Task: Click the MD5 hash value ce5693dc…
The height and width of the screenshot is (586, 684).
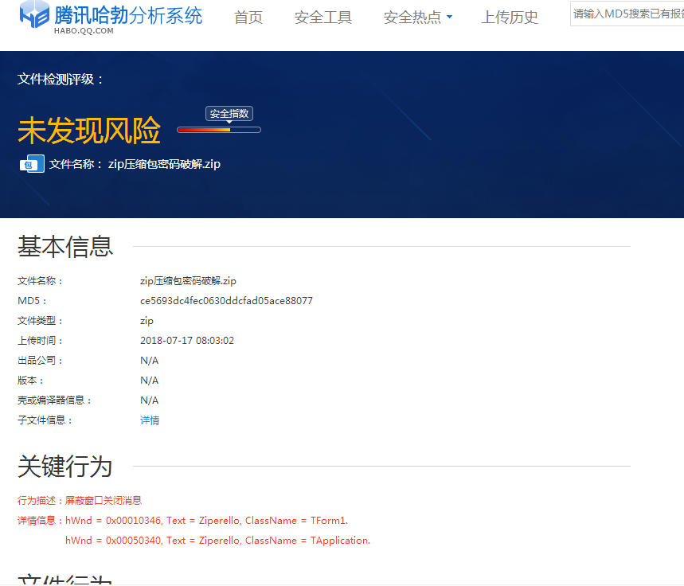Action: (x=226, y=301)
